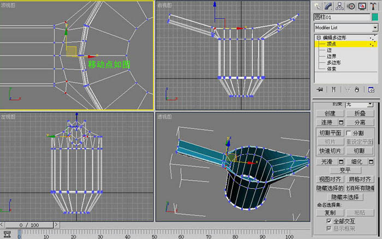Screen dimensions: 382x239
Task: Click the 前视图 viewport label
Action: 165,5
